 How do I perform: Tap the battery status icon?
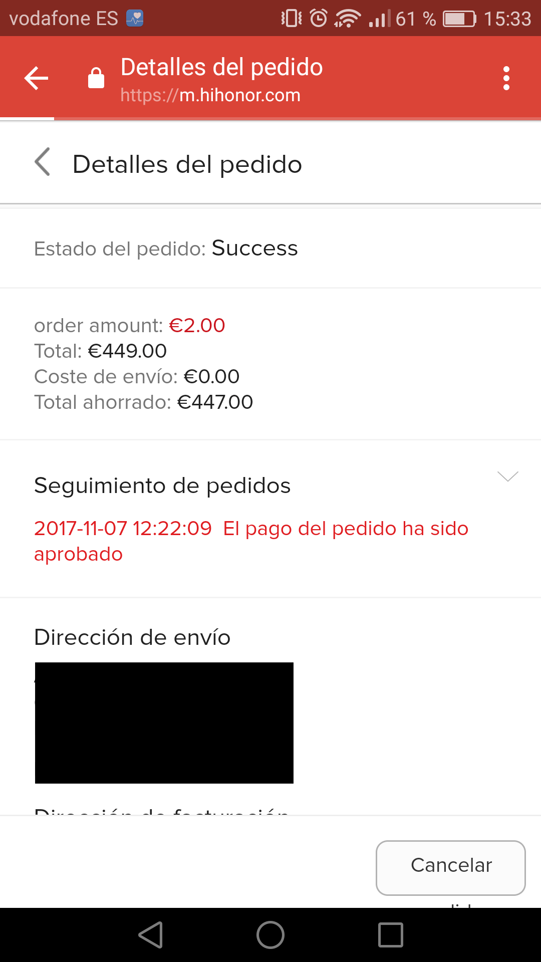click(459, 19)
